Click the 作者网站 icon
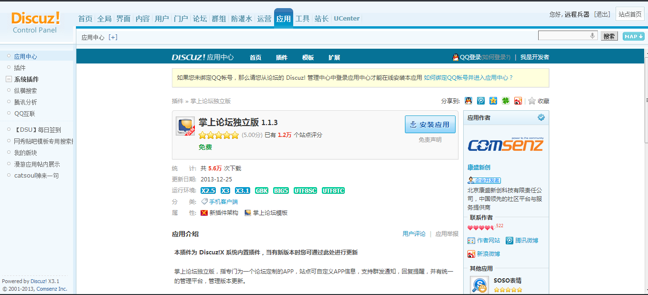Image resolution: width=648 pixels, height=295 pixels. (x=471, y=241)
